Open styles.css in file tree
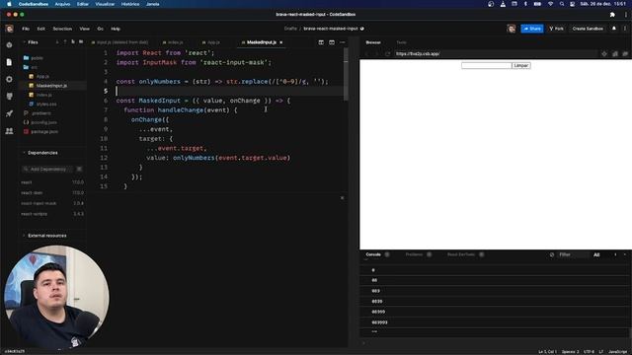632x355 pixels. click(46, 104)
